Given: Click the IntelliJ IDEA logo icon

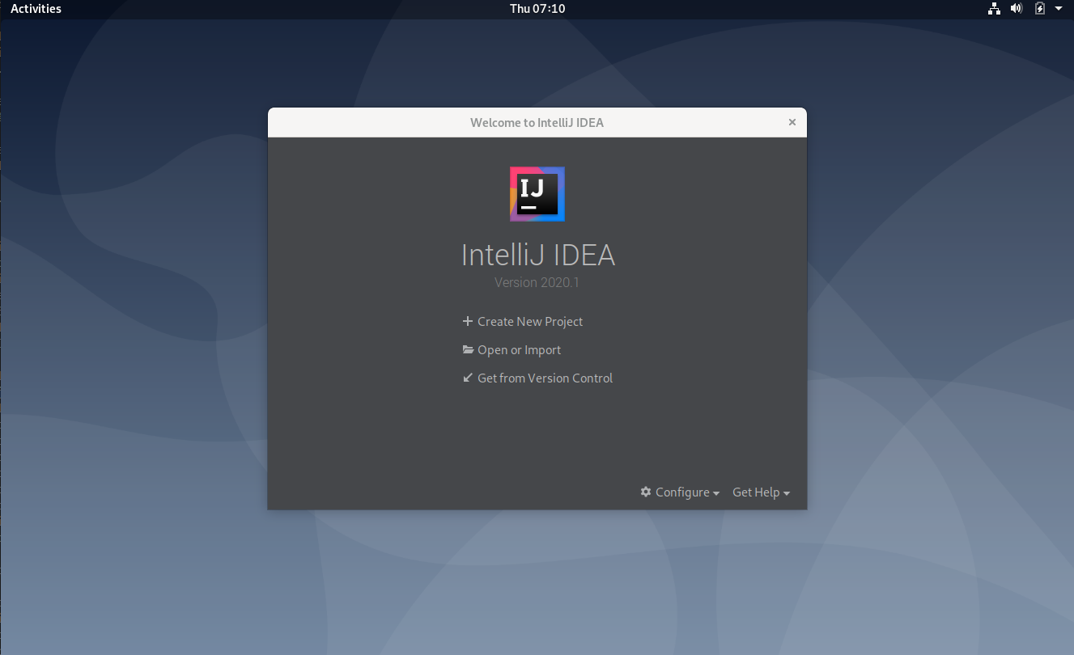Looking at the screenshot, I should [x=537, y=194].
